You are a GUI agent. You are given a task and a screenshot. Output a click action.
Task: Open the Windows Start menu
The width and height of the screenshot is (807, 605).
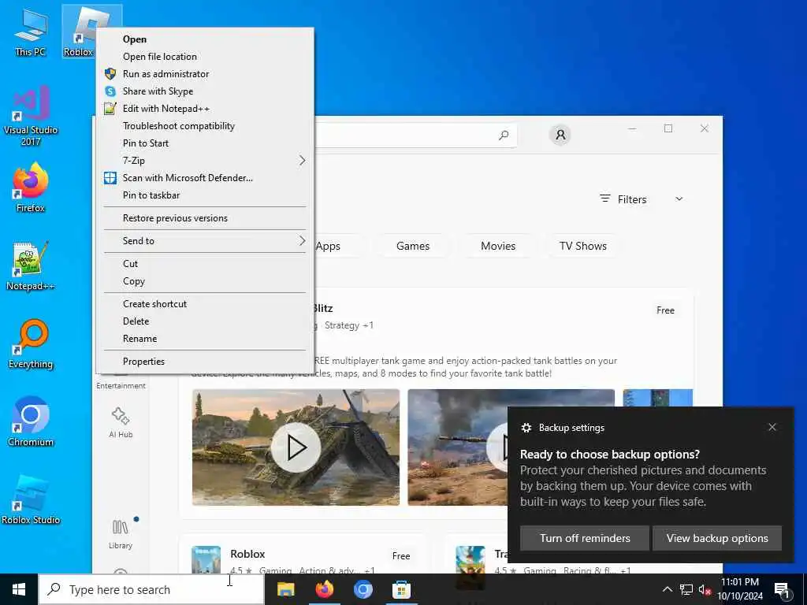pyautogui.click(x=19, y=589)
